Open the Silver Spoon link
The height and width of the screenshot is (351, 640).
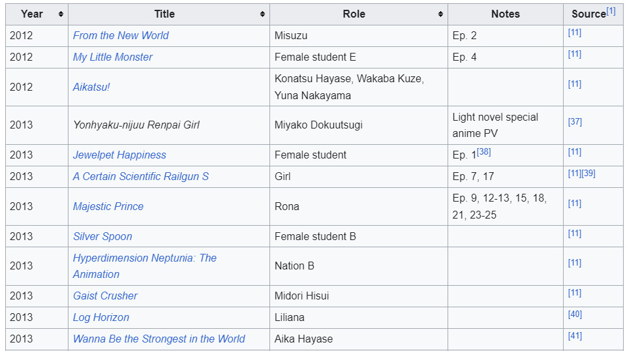(102, 237)
